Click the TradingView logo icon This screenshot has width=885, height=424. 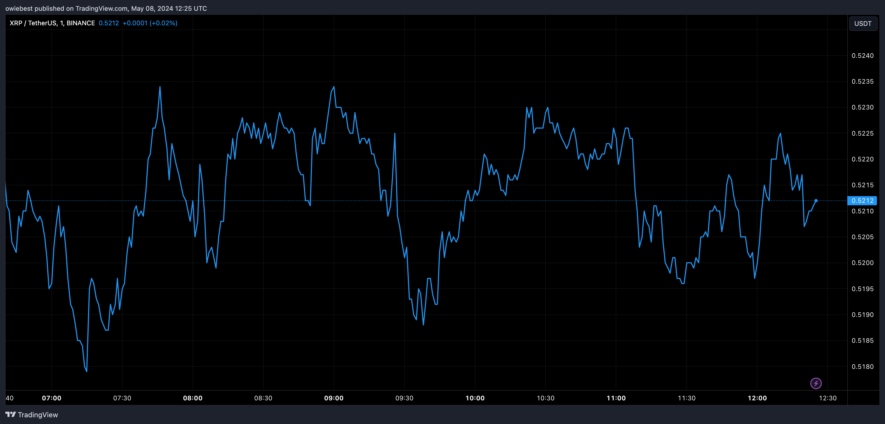point(11,414)
